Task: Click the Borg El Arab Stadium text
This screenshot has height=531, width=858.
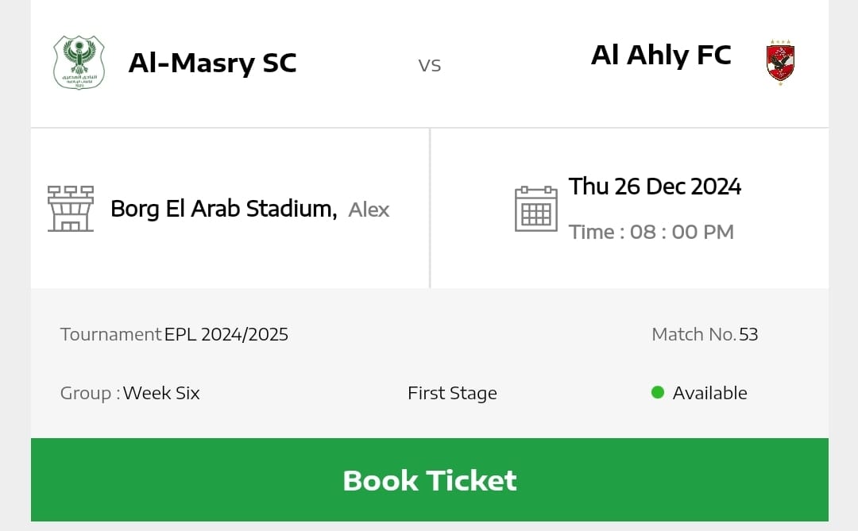Action: tap(223, 209)
